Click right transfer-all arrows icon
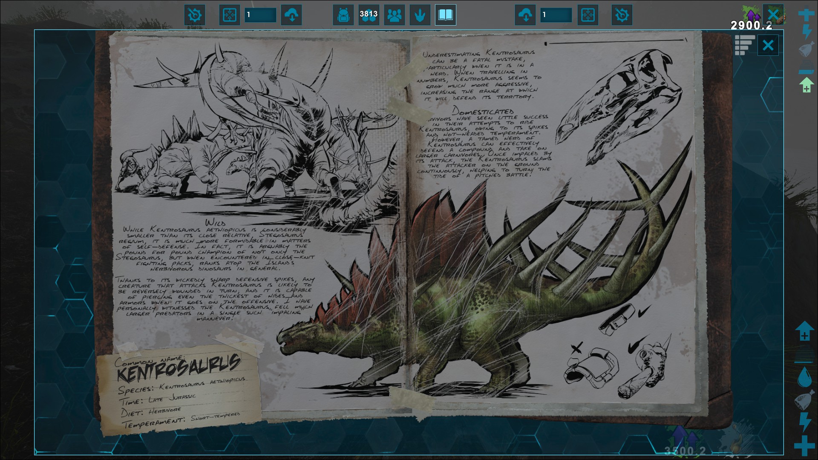818x460 pixels. click(x=588, y=15)
